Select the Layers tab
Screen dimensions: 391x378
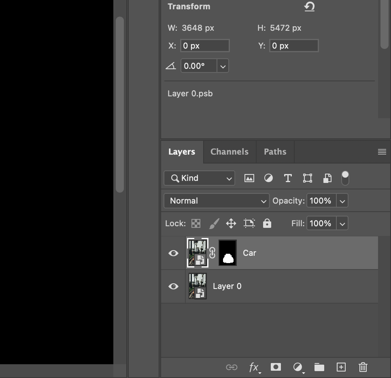coord(182,152)
